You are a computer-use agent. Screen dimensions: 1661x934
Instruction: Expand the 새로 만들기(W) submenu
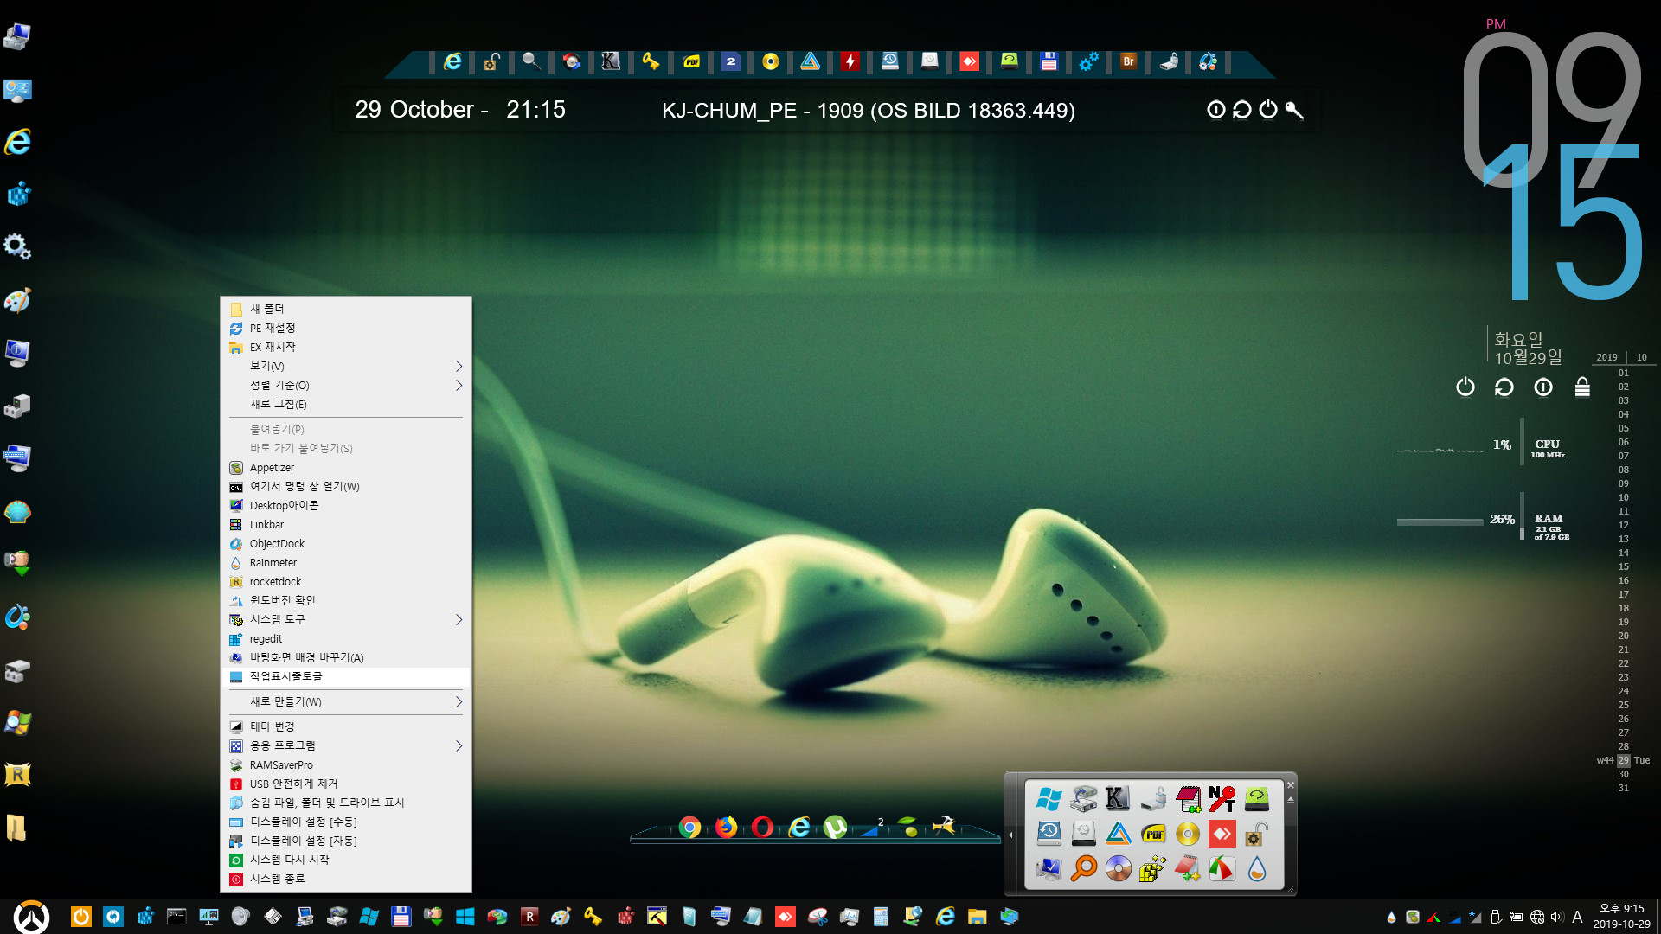(x=346, y=701)
